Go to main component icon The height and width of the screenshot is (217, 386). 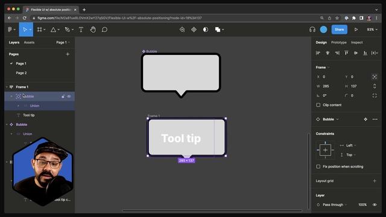365,119
